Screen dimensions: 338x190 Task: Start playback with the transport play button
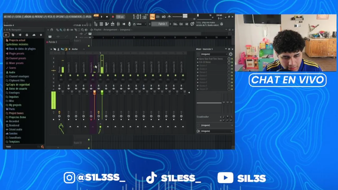pyautogui.click(x=101, y=17)
